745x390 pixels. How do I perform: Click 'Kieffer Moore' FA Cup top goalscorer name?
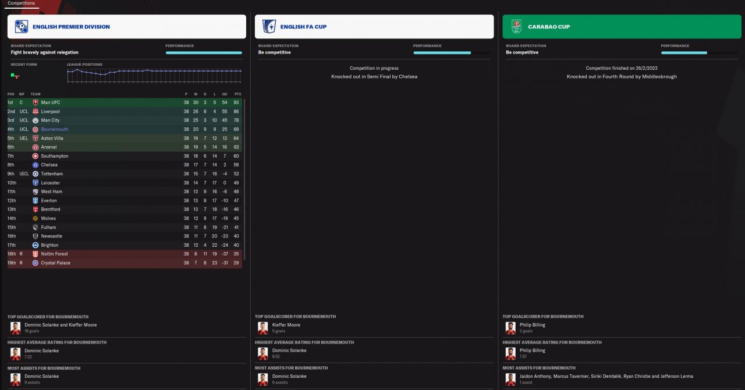pos(286,325)
